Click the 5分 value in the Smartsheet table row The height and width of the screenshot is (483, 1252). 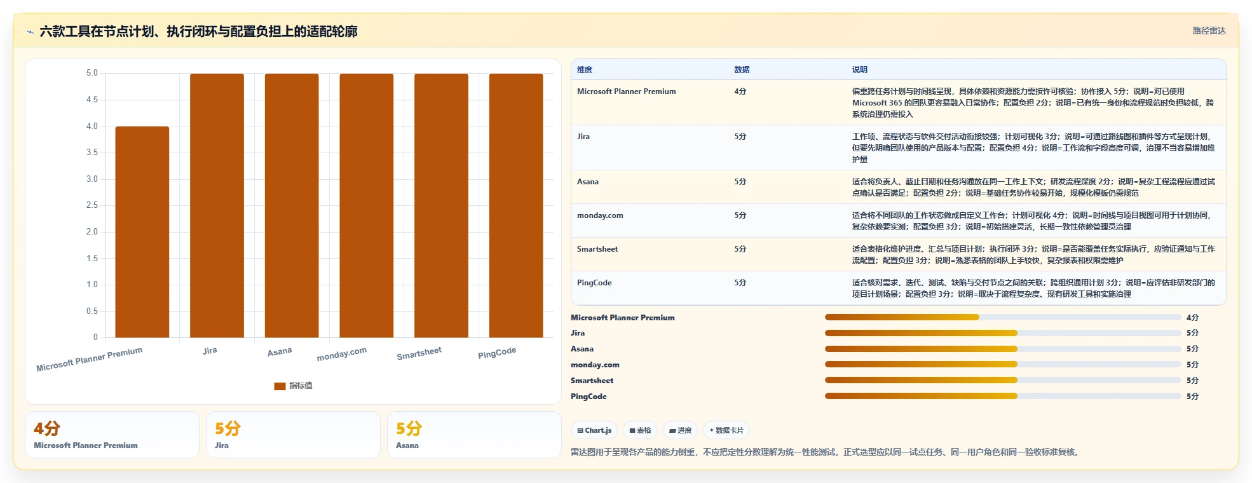[x=740, y=249]
